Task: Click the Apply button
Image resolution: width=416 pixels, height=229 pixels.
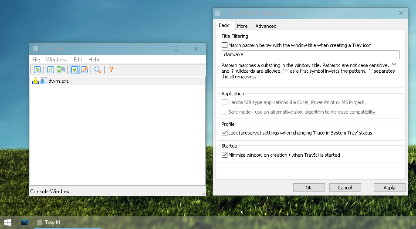Action: click(x=389, y=188)
